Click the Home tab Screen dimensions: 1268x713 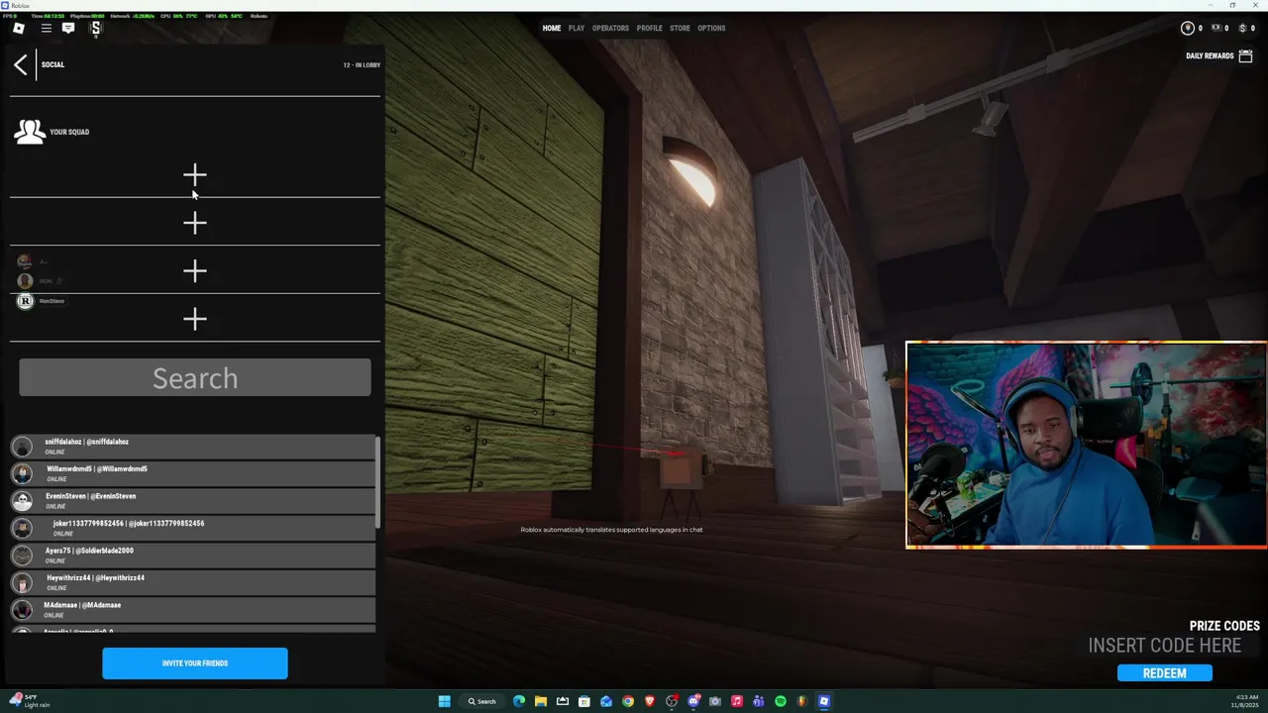552,28
